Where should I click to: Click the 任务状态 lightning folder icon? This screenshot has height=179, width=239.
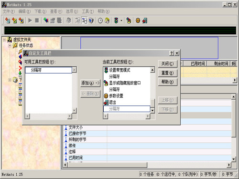pos(15,45)
